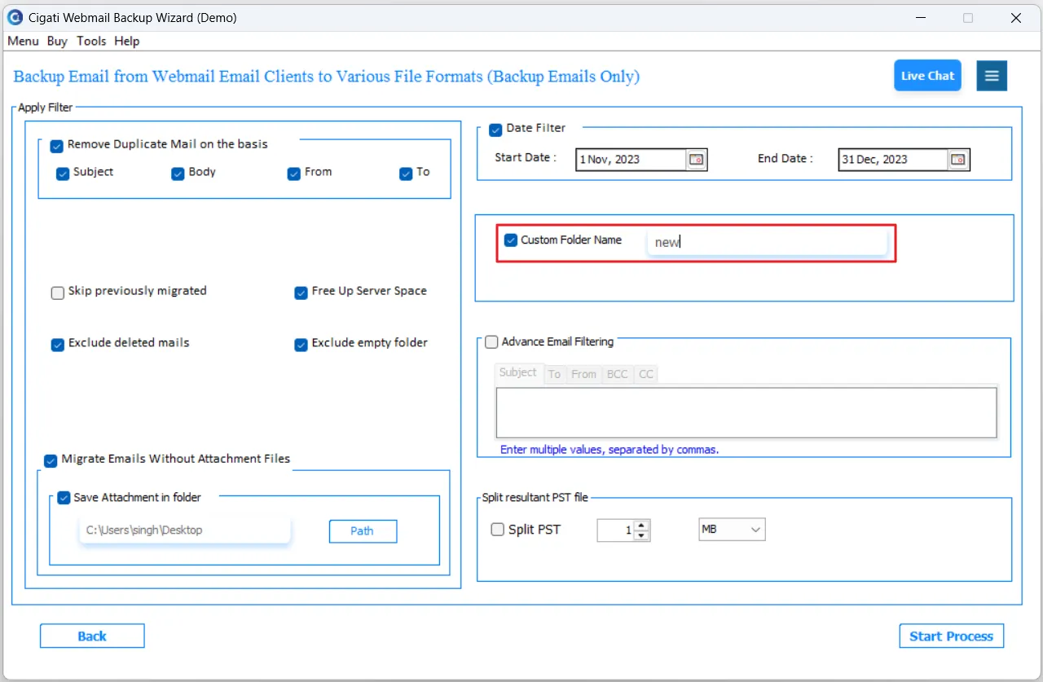Viewport: 1043px width, 682px height.
Task: Click the Start Date input field
Action: 632,160
